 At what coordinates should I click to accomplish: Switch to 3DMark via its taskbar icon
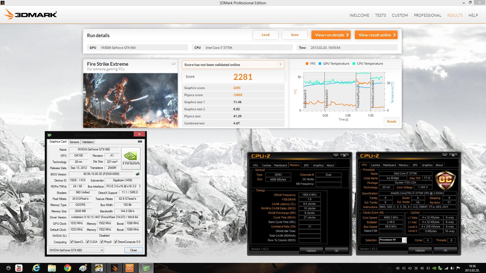114,268
